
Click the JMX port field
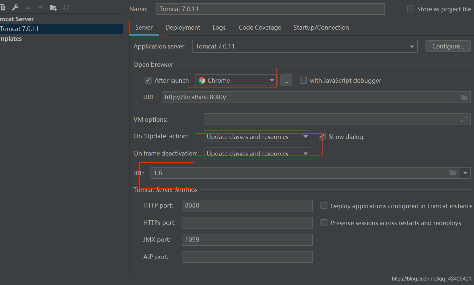[247, 240]
